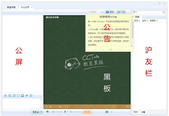Click the orange 抢麦 button
Image resolution: width=169 pixels, height=116 pixels.
click(x=87, y=112)
